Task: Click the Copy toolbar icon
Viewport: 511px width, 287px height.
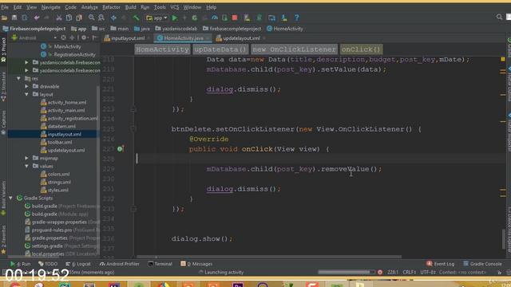Action: click(x=69, y=18)
